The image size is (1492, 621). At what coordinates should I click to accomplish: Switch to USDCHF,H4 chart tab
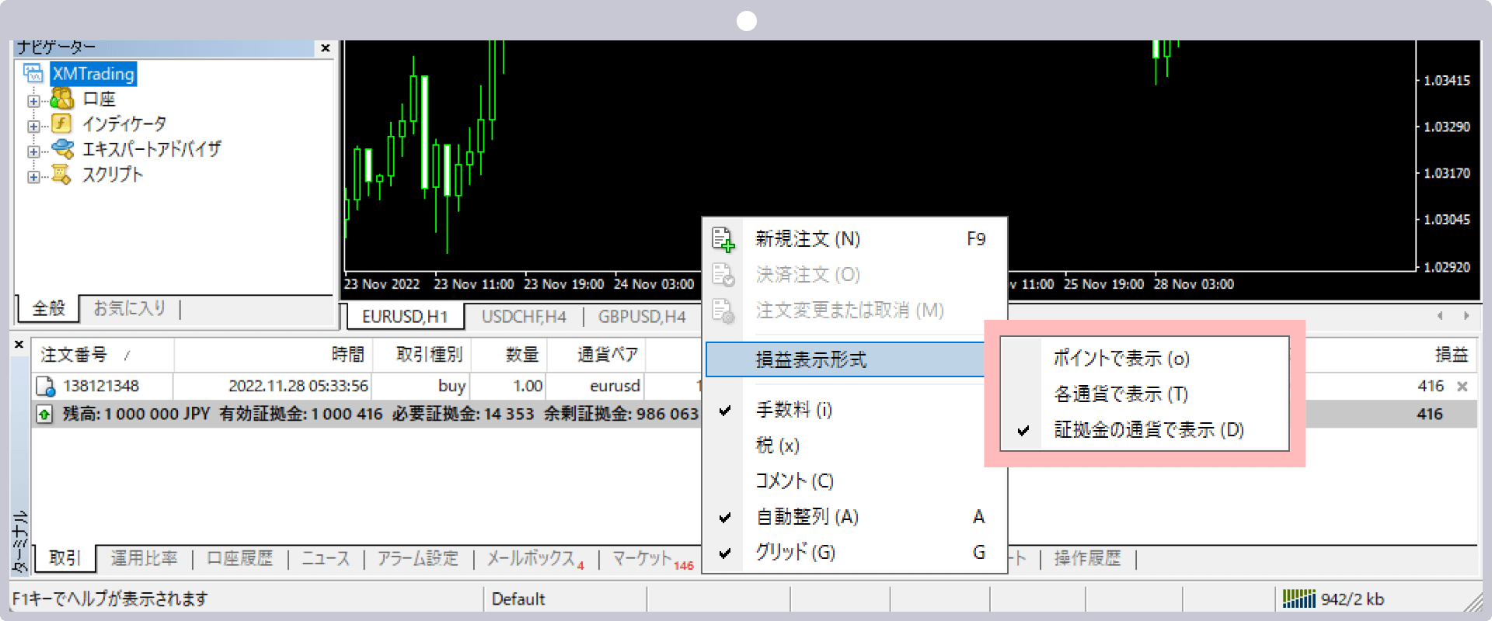point(524,317)
